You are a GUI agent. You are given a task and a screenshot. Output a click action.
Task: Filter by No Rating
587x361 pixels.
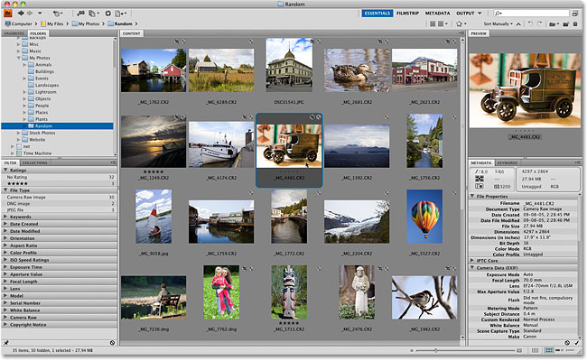59,177
